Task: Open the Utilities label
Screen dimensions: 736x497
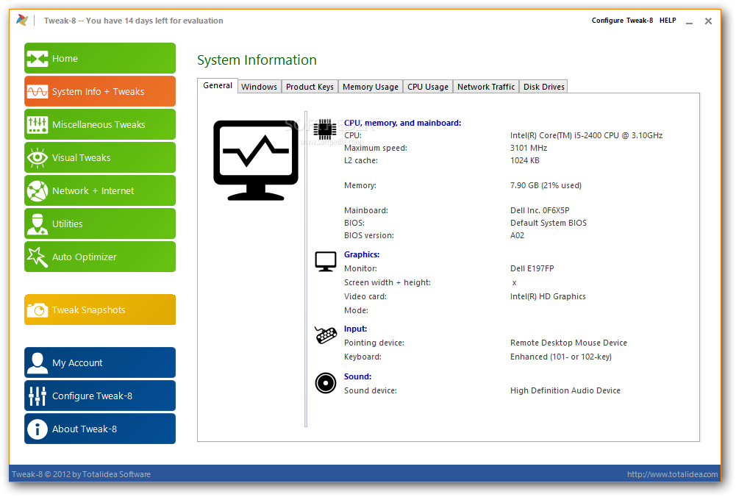Action: (x=67, y=224)
